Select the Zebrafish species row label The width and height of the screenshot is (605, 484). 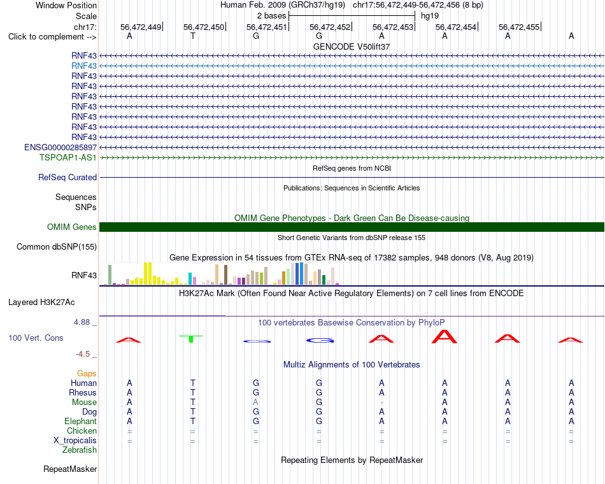pos(80,450)
